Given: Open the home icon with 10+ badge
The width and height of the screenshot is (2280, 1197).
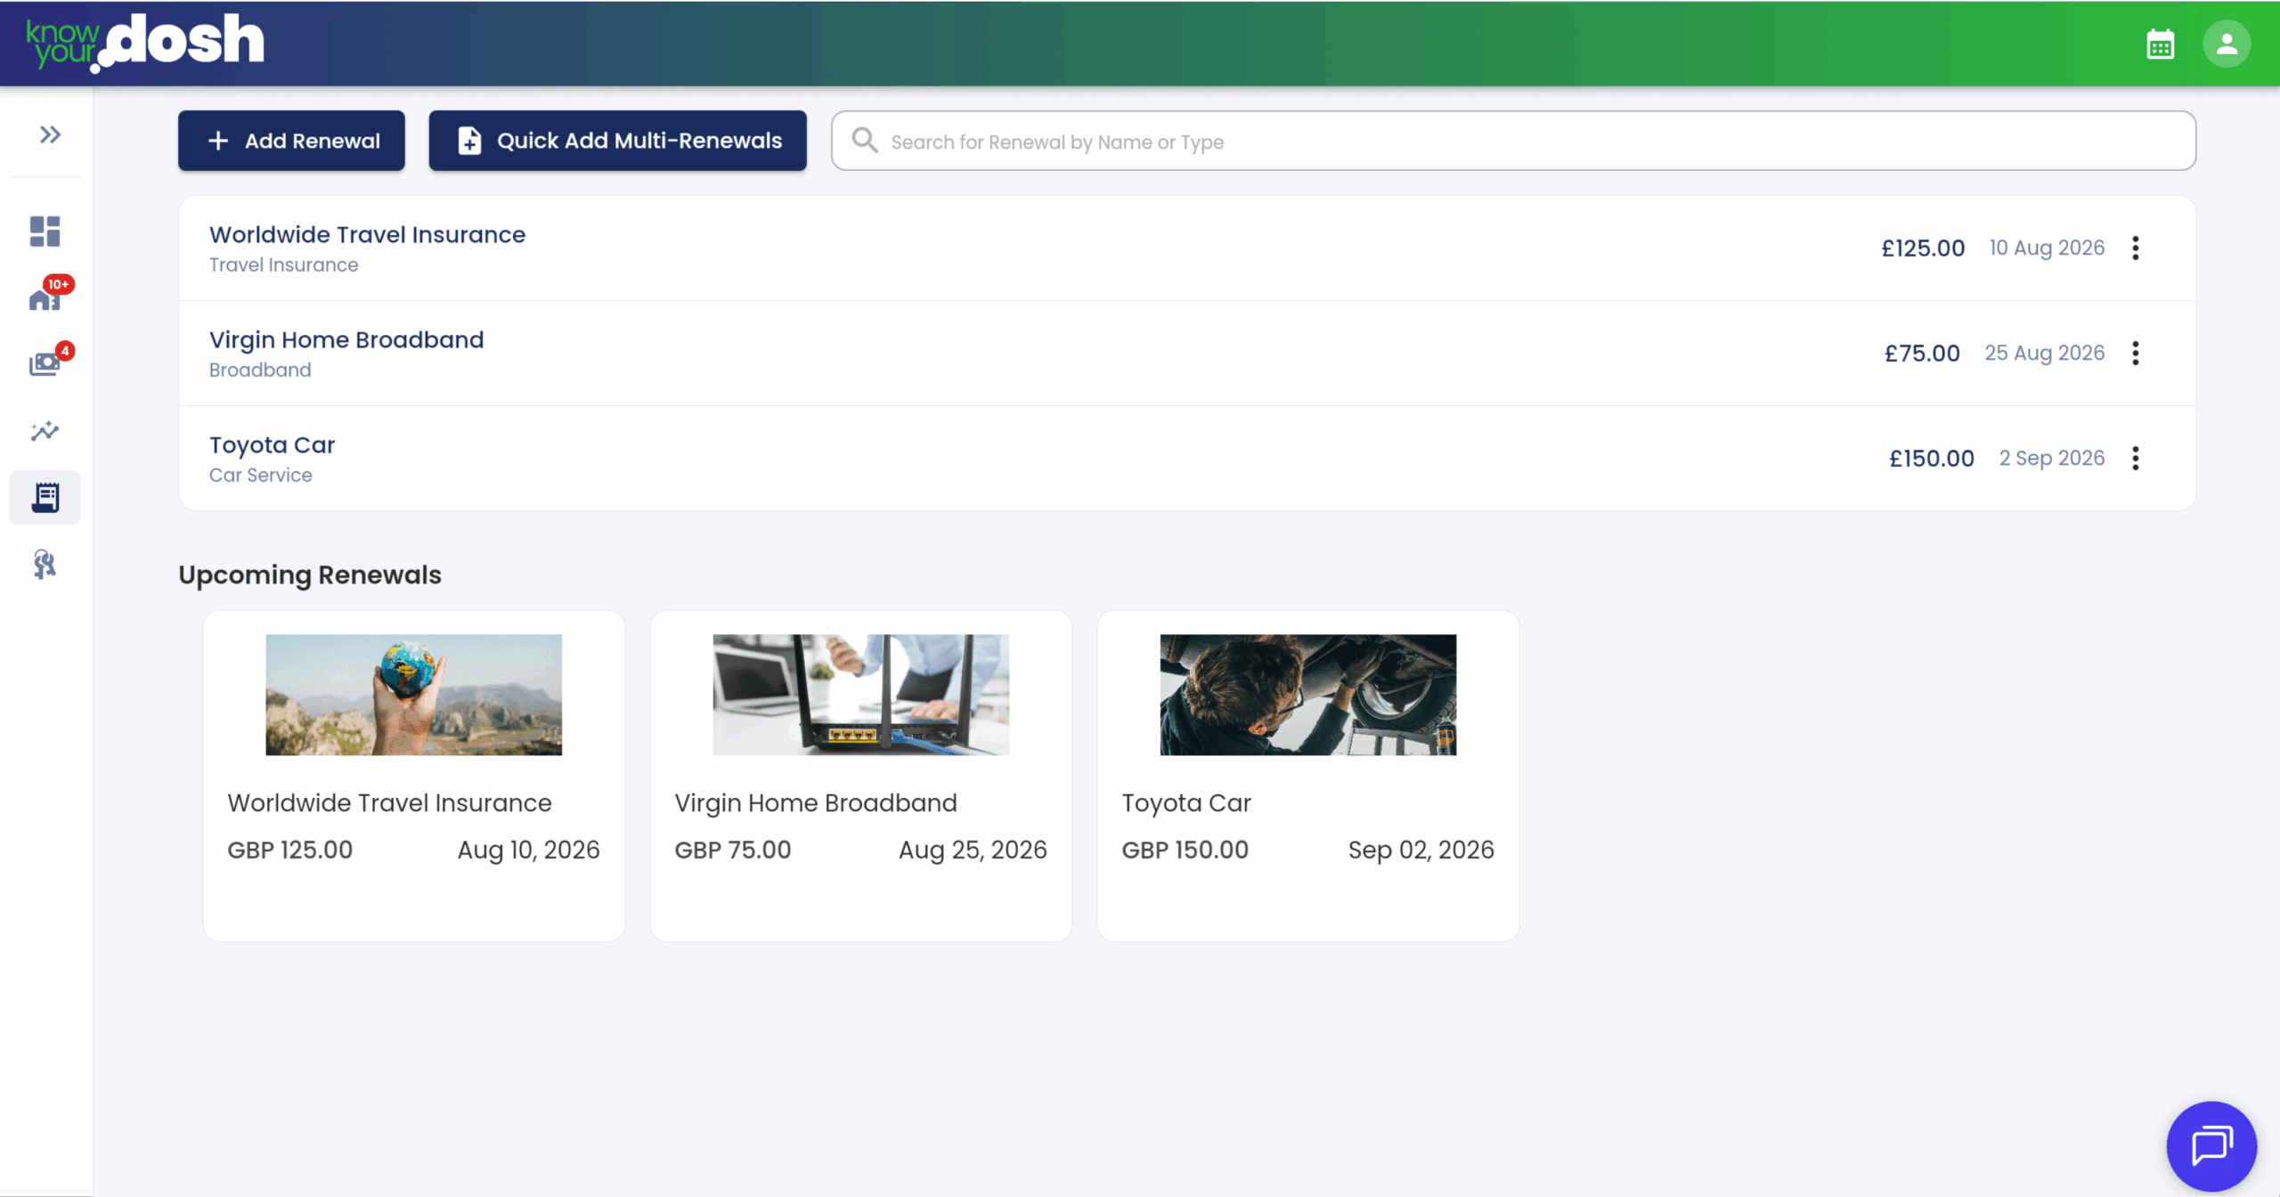Looking at the screenshot, I should pyautogui.click(x=45, y=297).
